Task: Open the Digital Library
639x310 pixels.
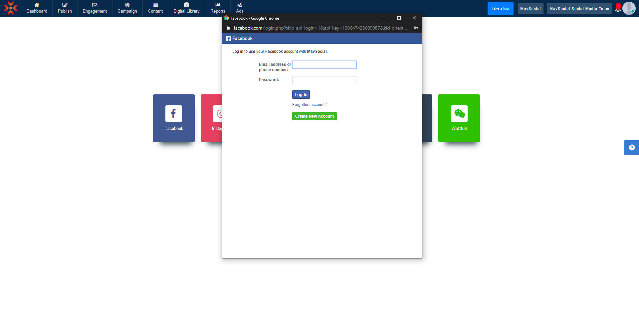Action: pos(186,8)
